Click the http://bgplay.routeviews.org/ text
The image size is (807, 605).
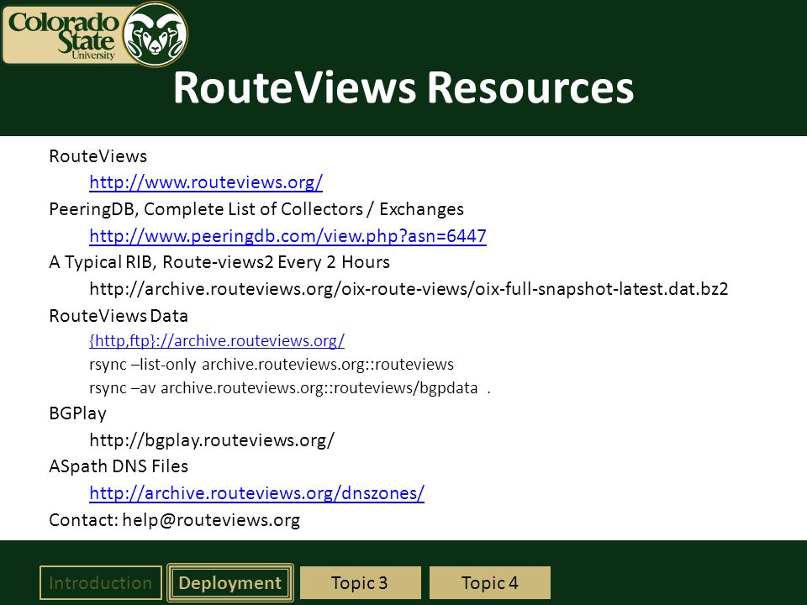pos(212,440)
